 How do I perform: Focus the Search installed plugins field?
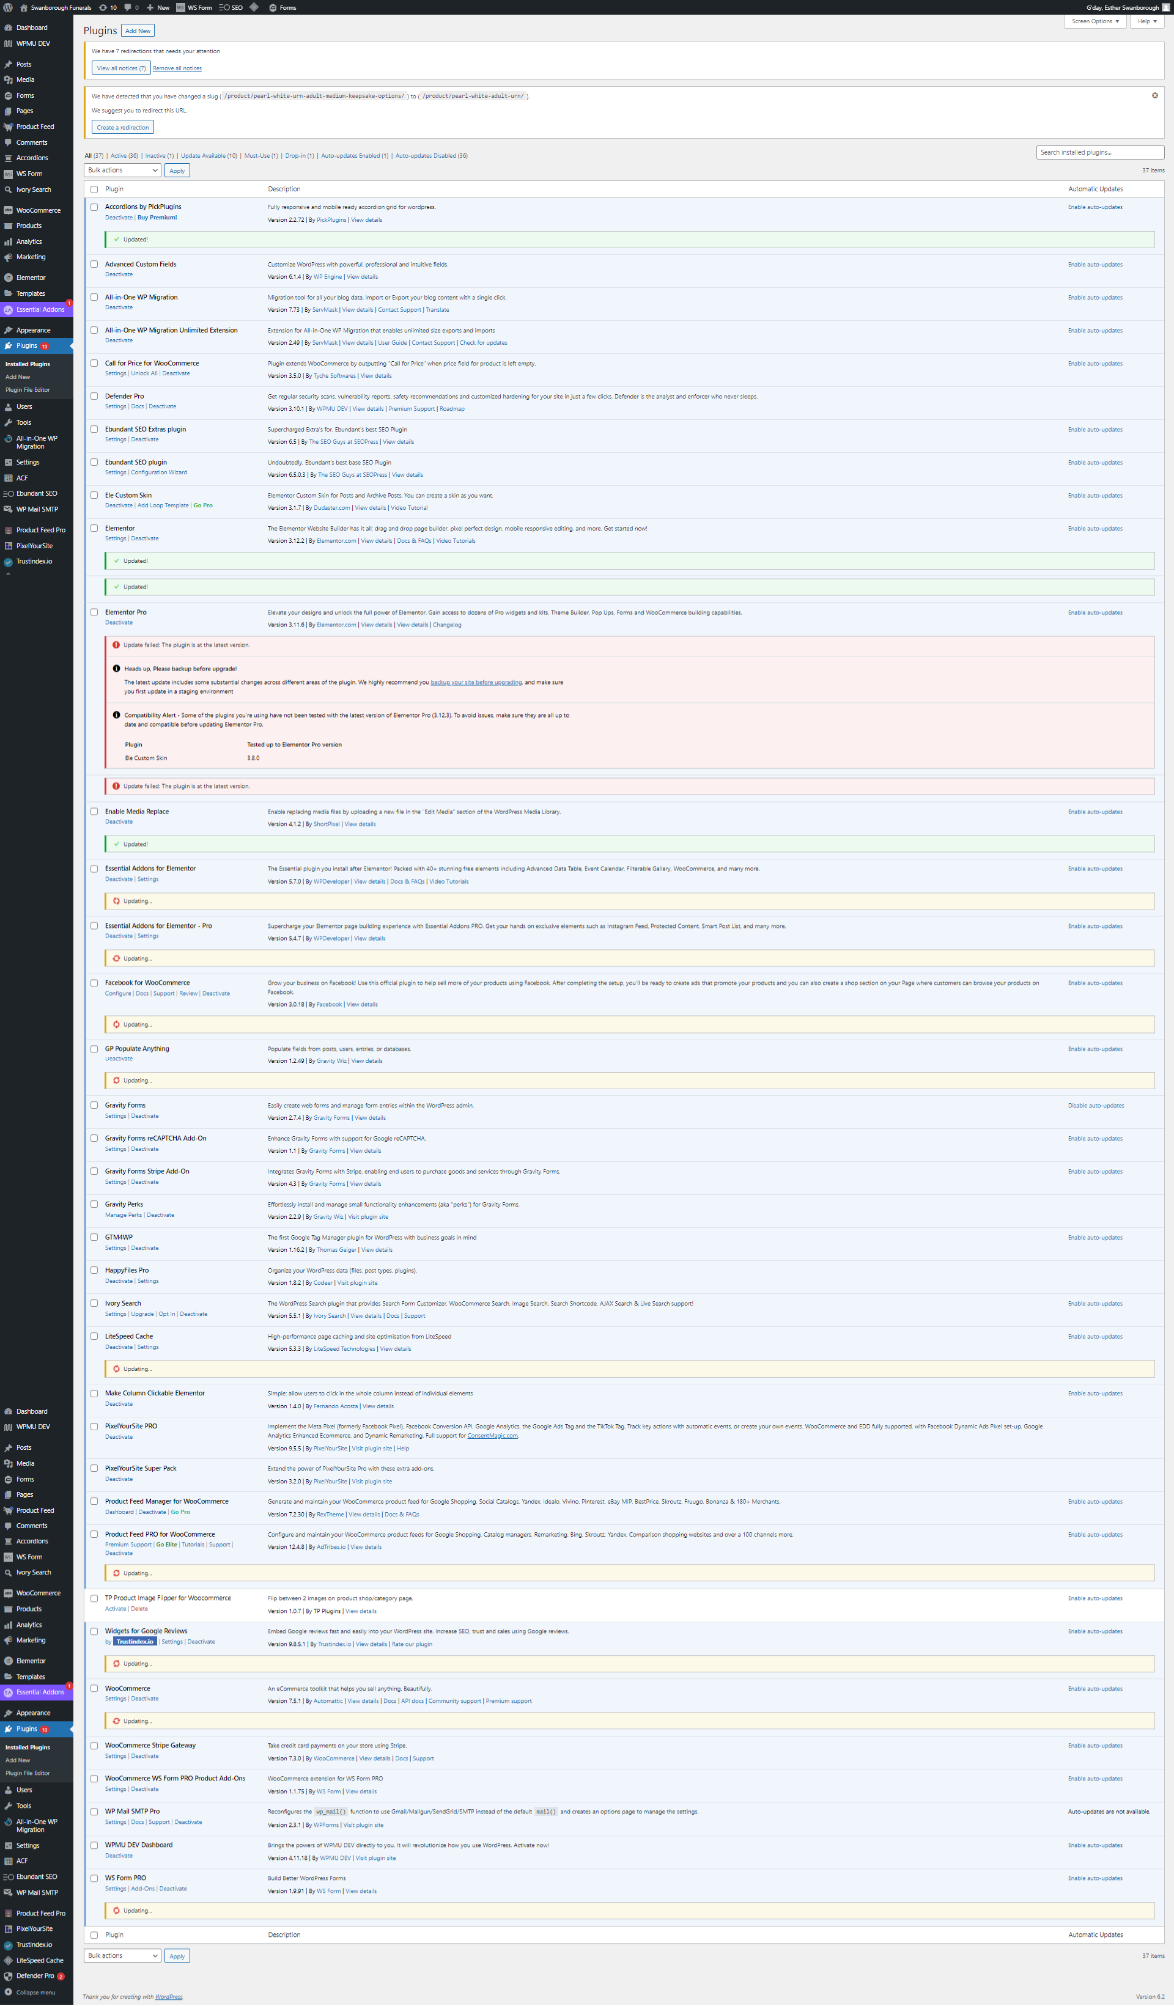(x=1099, y=152)
